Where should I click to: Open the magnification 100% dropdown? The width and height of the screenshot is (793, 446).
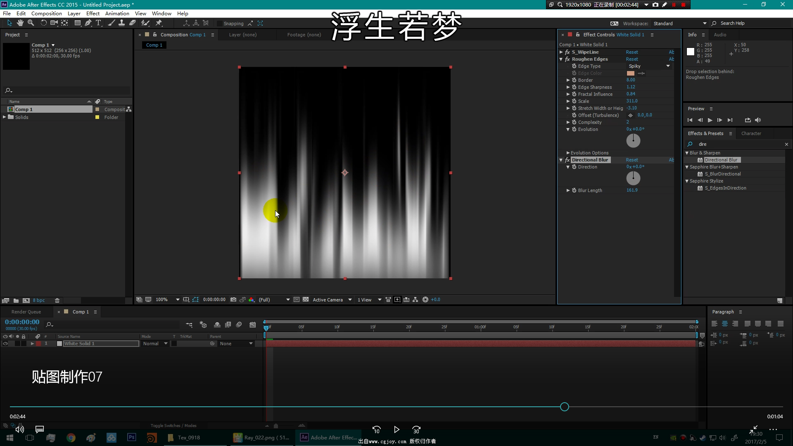167,300
